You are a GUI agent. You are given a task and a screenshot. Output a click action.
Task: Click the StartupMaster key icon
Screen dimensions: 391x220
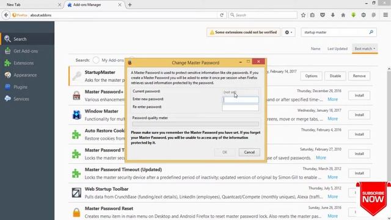tap(76, 76)
